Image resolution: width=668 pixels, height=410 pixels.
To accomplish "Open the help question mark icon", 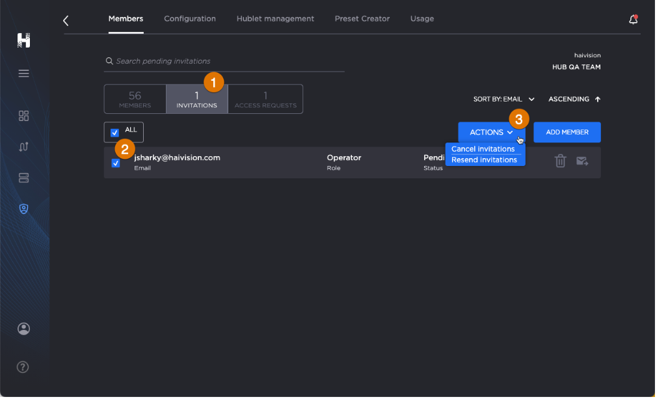I will (x=23, y=367).
